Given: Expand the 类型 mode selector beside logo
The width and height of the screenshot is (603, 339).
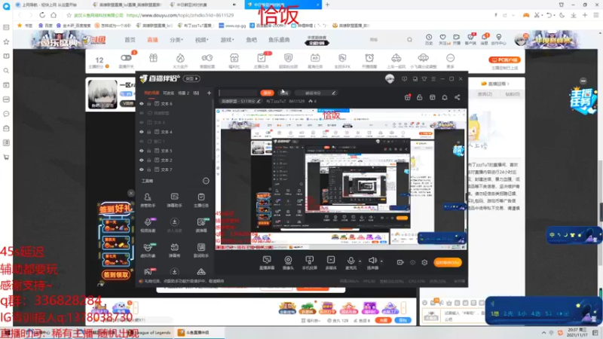Looking at the screenshot, I should point(191,79).
